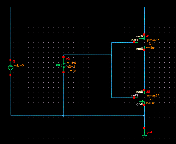This screenshot has width=176, height=144.
Task: Click the pulse waveform glyph beside V0
Action: [58, 65]
